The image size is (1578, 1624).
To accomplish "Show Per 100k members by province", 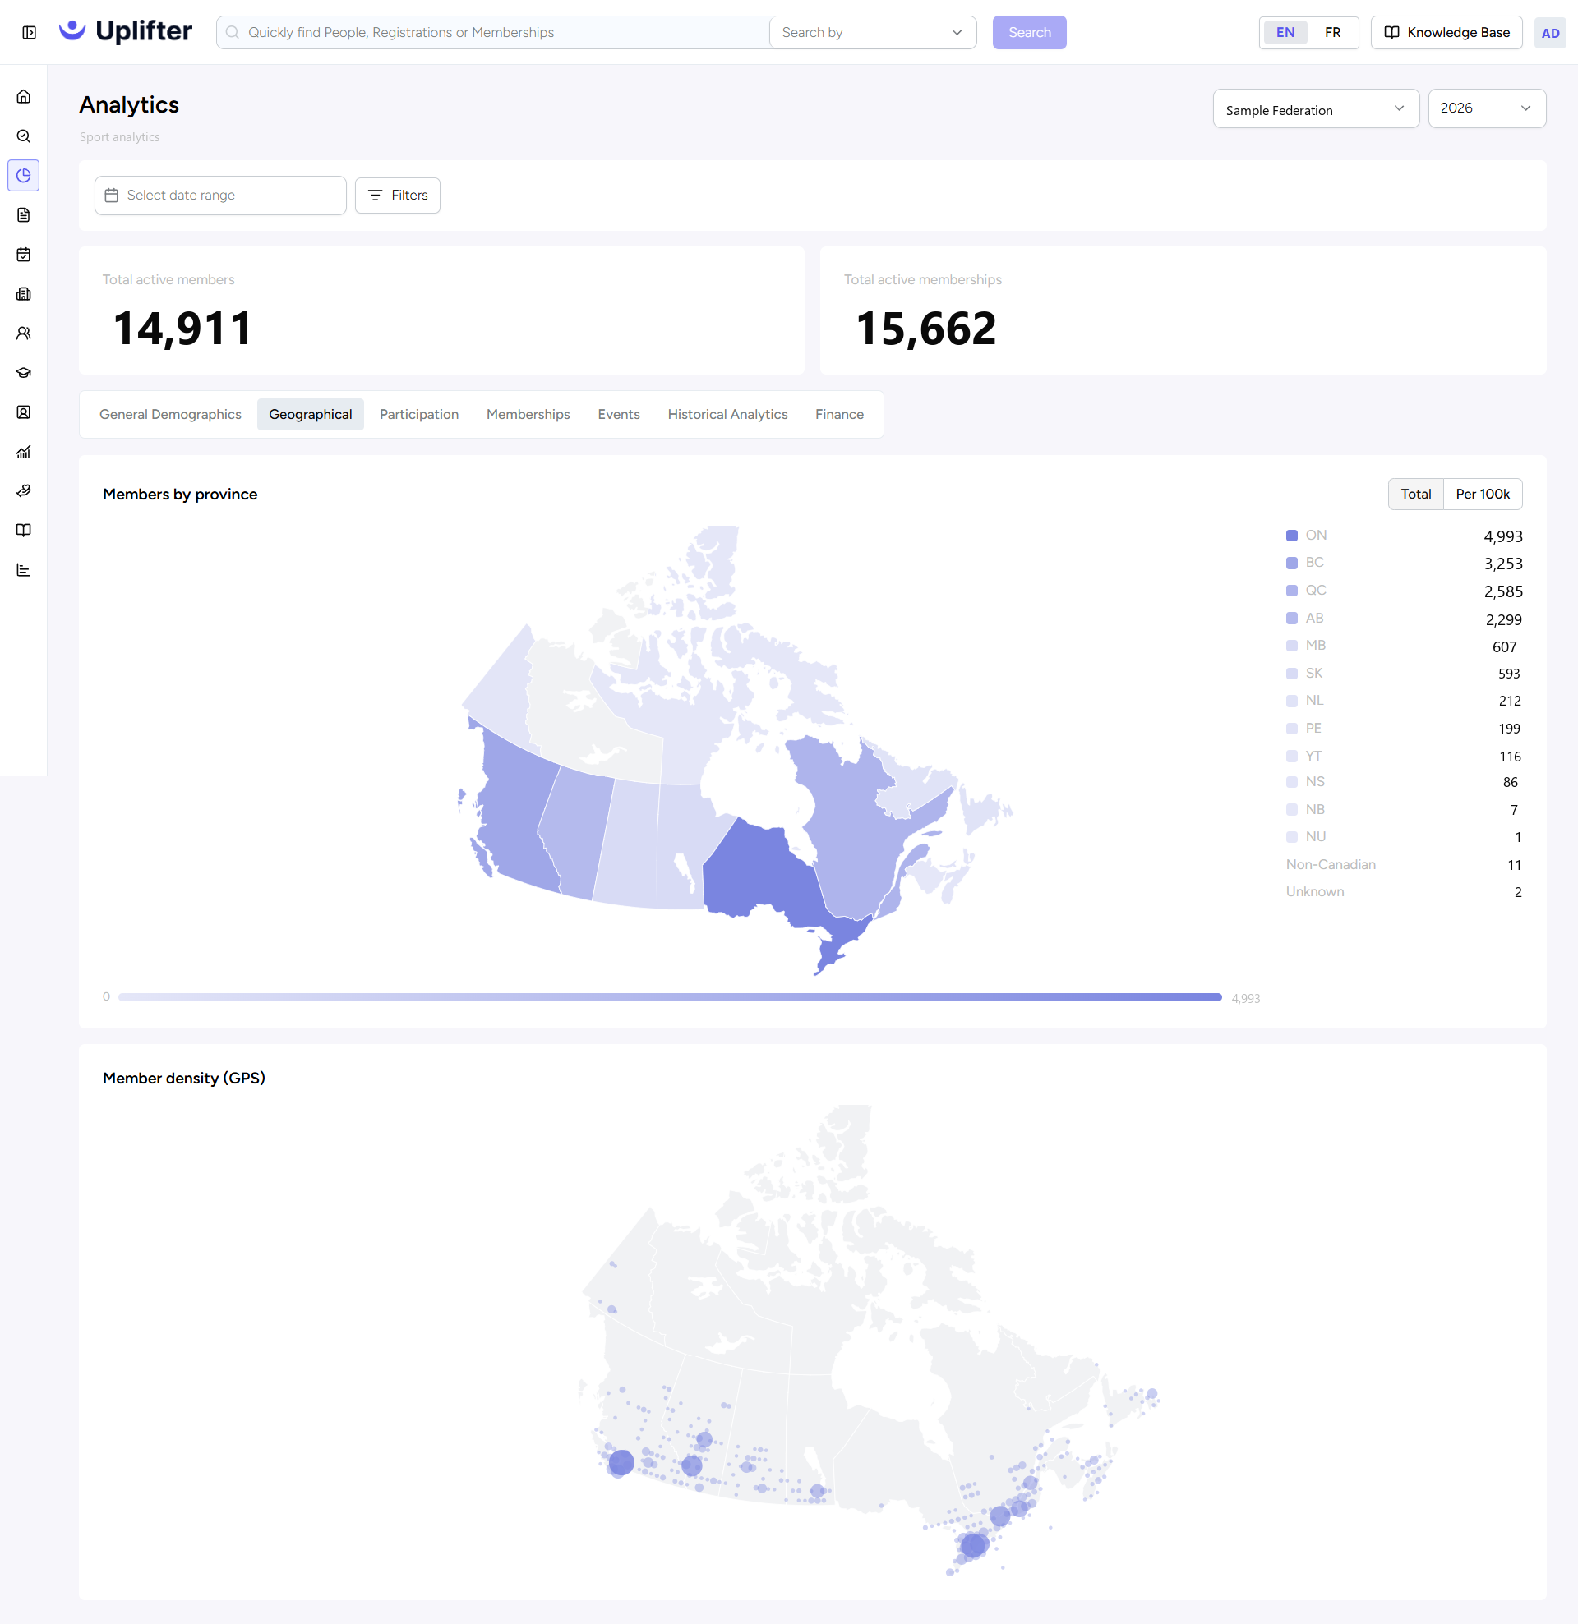I will point(1482,494).
